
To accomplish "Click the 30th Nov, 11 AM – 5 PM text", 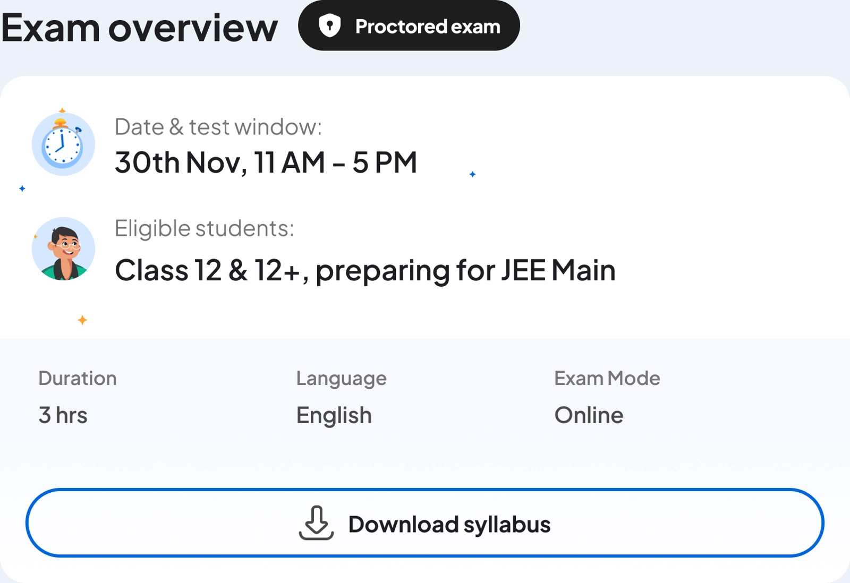I will click(266, 162).
